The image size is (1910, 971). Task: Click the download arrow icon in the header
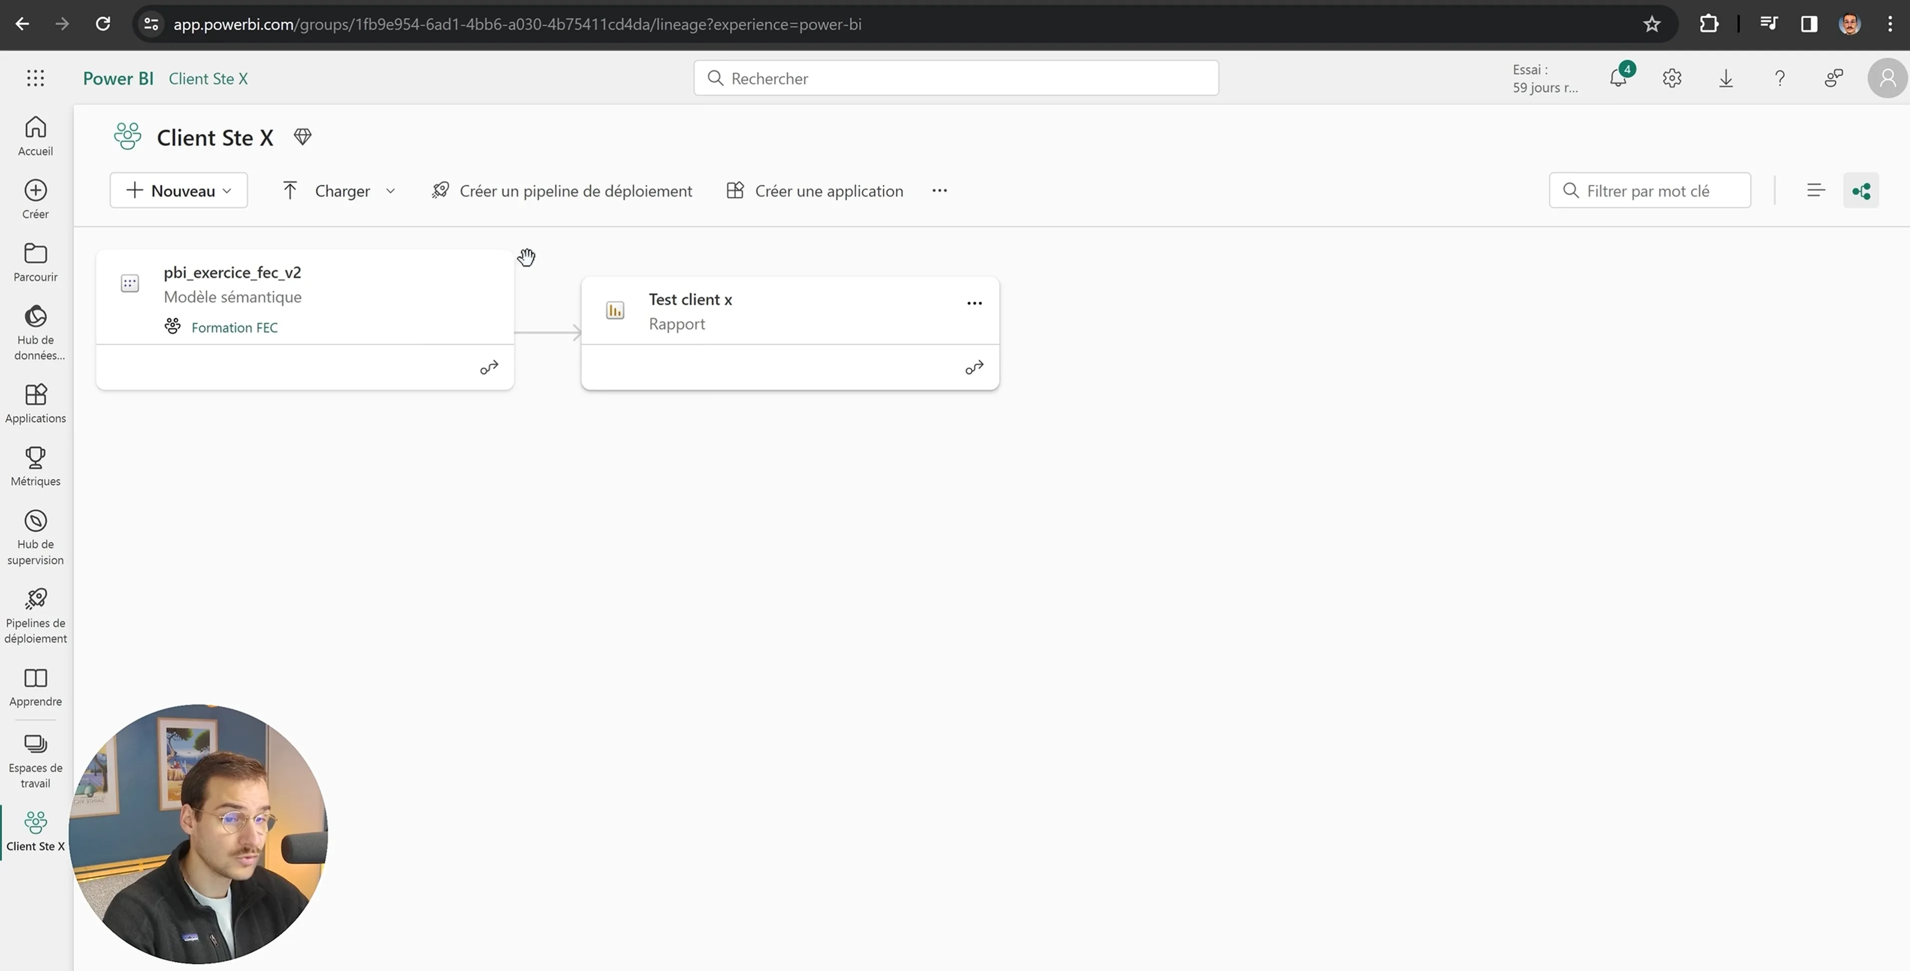pyautogui.click(x=1725, y=78)
